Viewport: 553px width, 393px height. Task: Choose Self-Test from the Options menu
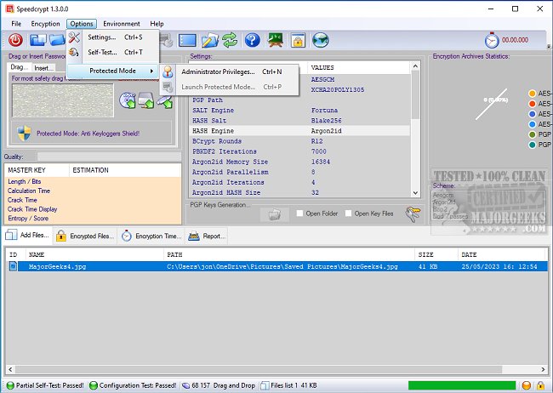tap(102, 52)
